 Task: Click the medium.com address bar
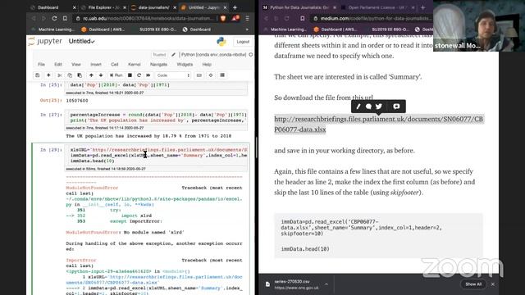373,18
